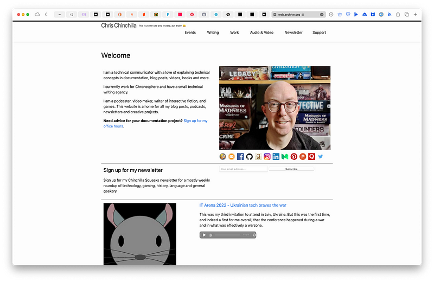The height and width of the screenshot is (282, 434).
Task: Open the Quora profile icon
Action: click(311, 157)
